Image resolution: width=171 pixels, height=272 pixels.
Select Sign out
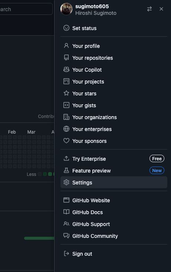click(114, 254)
